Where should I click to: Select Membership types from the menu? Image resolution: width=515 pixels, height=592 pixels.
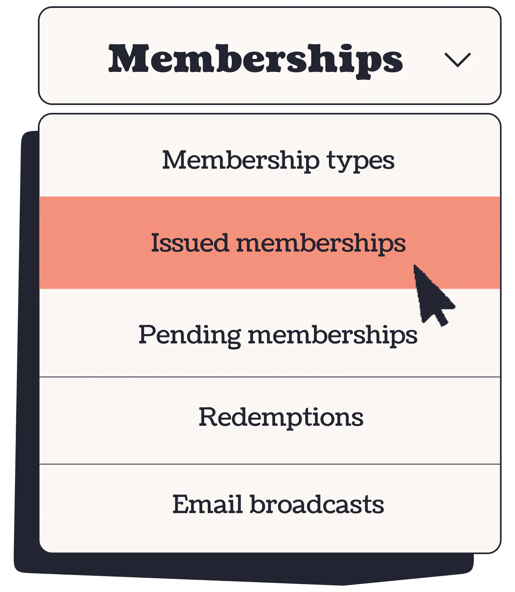pos(278,160)
